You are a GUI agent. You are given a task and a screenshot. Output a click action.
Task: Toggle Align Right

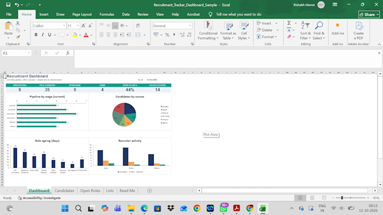point(115,35)
